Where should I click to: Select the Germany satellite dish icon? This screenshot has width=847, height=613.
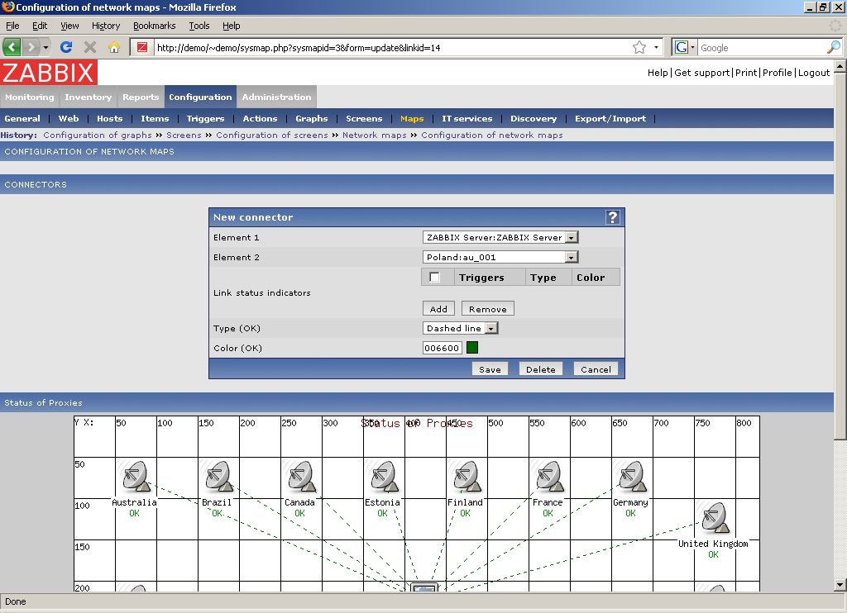[x=632, y=477]
